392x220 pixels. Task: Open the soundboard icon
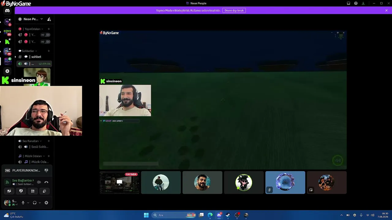[x=44, y=191]
